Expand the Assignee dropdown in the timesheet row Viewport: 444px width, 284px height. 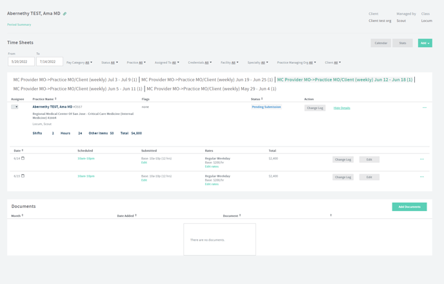pos(15,107)
